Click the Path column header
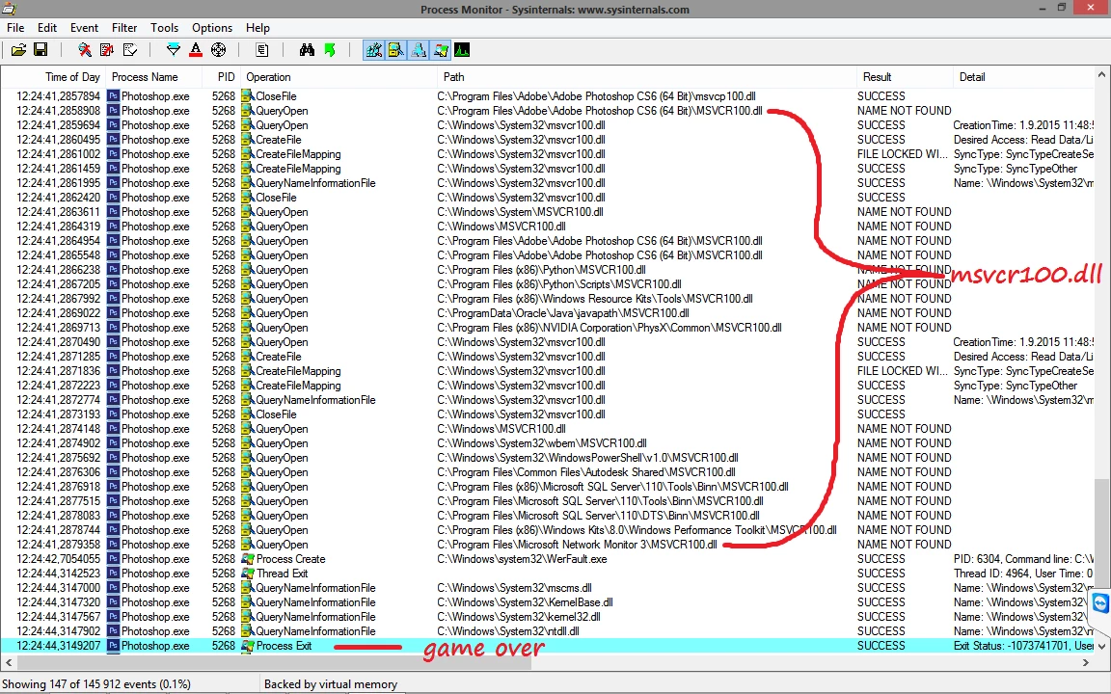The image size is (1111, 694). click(x=646, y=77)
